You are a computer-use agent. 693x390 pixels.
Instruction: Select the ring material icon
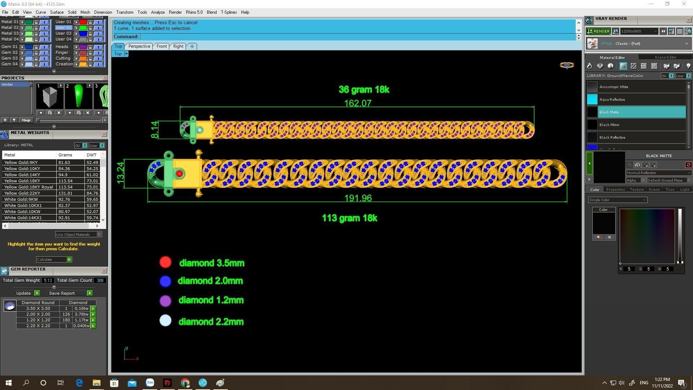pos(589,66)
